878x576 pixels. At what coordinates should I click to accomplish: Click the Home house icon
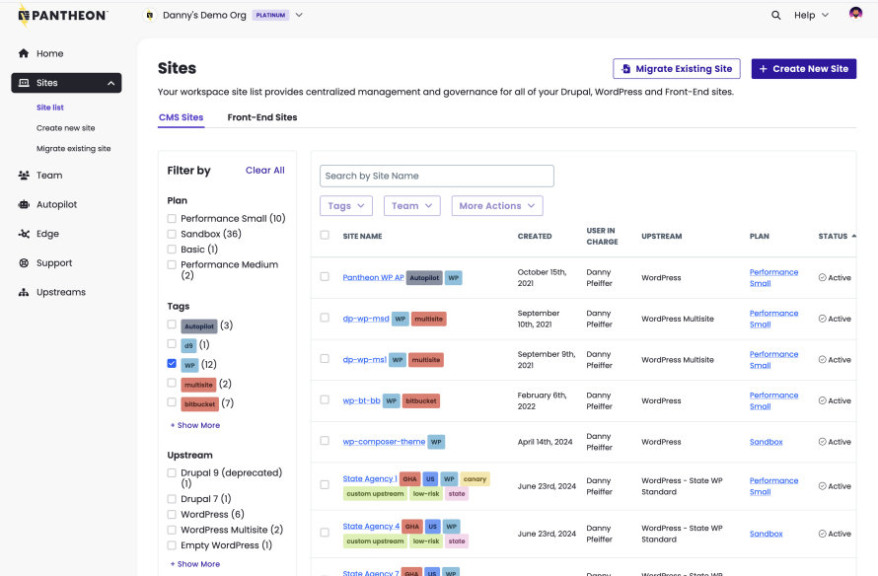tap(24, 53)
